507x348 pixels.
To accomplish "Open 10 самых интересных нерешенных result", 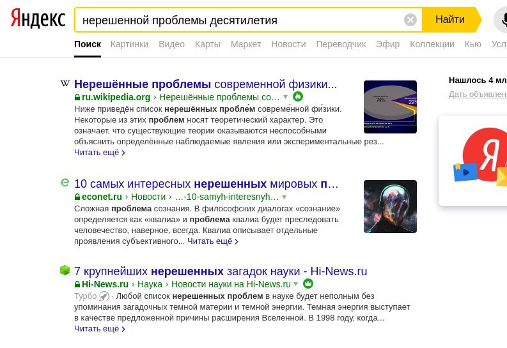I will pos(207,184).
